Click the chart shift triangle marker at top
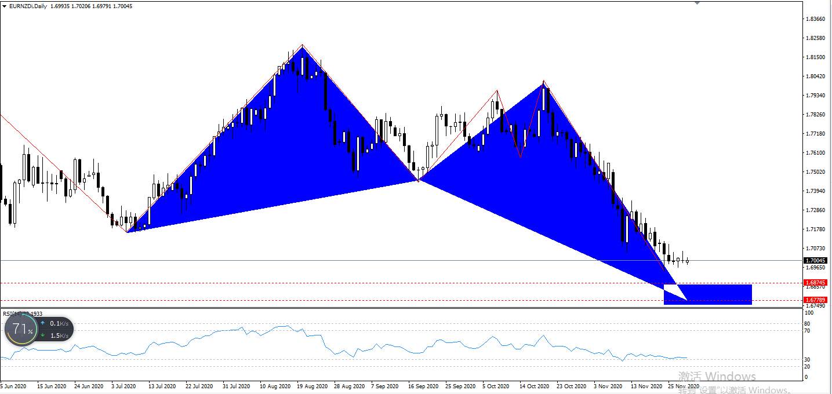Image resolution: width=832 pixels, height=394 pixels. 697,2
